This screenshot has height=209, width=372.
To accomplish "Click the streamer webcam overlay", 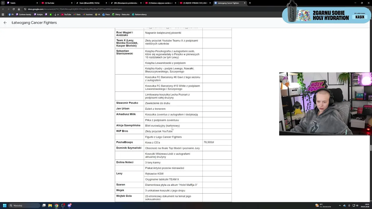I will coord(325,104).
